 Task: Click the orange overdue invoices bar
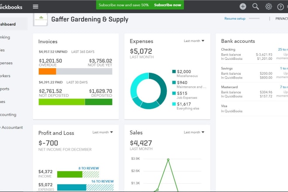point(48,71)
